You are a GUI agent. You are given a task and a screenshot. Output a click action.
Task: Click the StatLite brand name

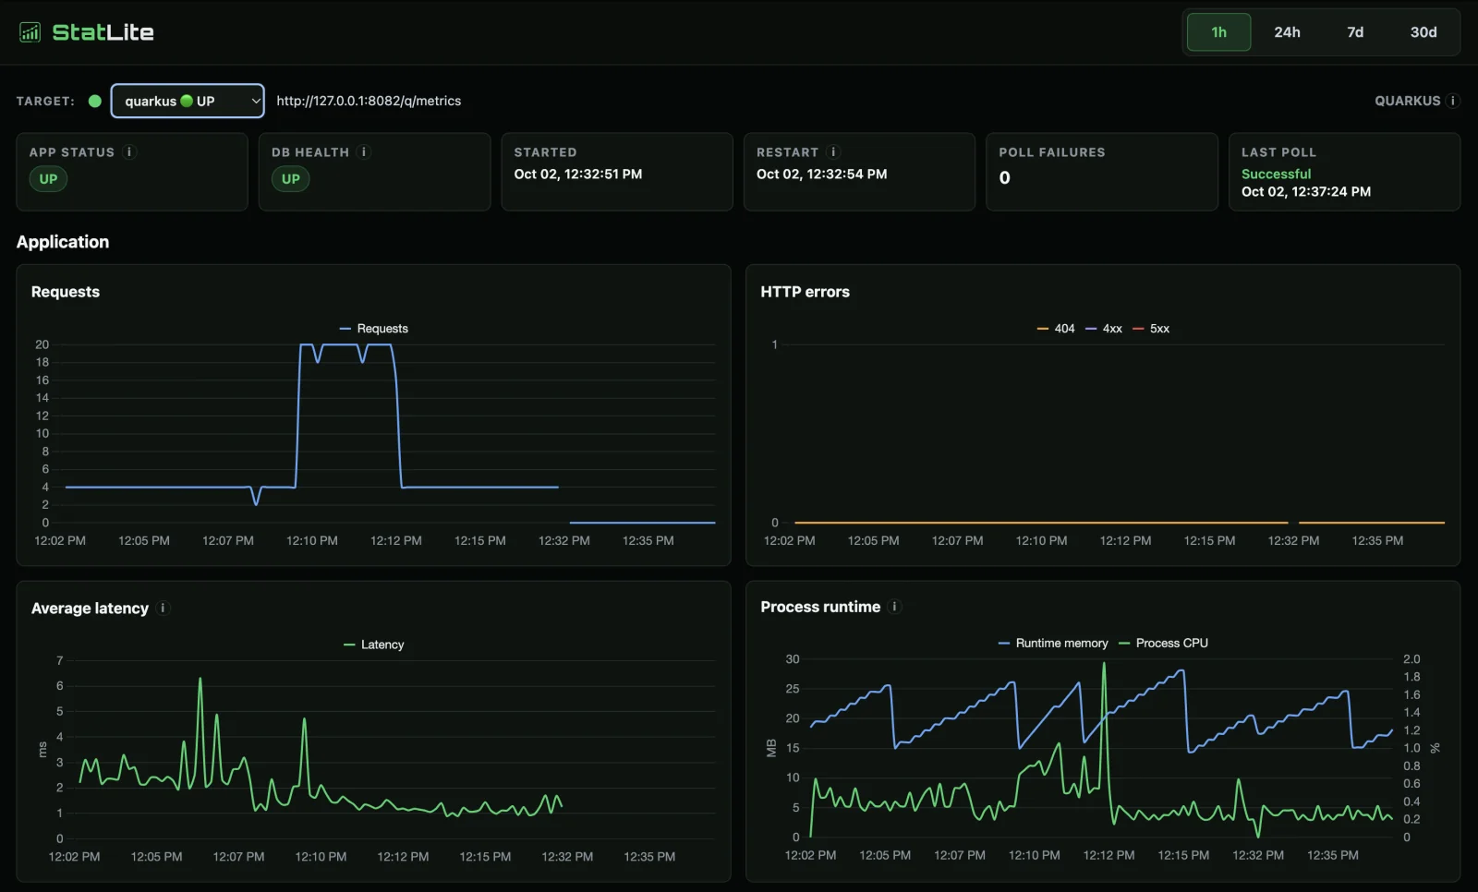(103, 32)
